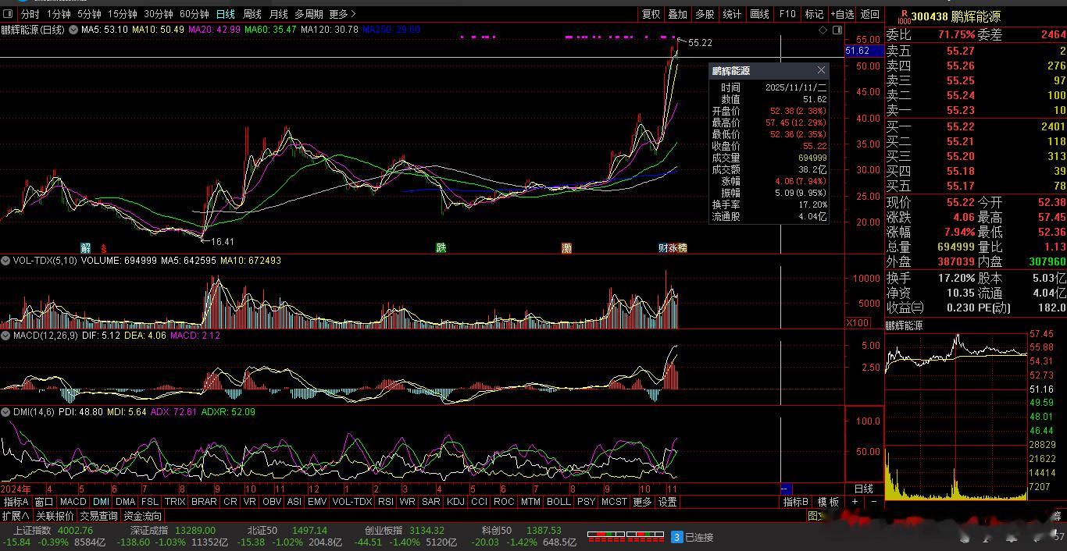Open the MACD(12,26,9) panel dropdown
Viewport: 1067px width, 551px height.
(5, 336)
